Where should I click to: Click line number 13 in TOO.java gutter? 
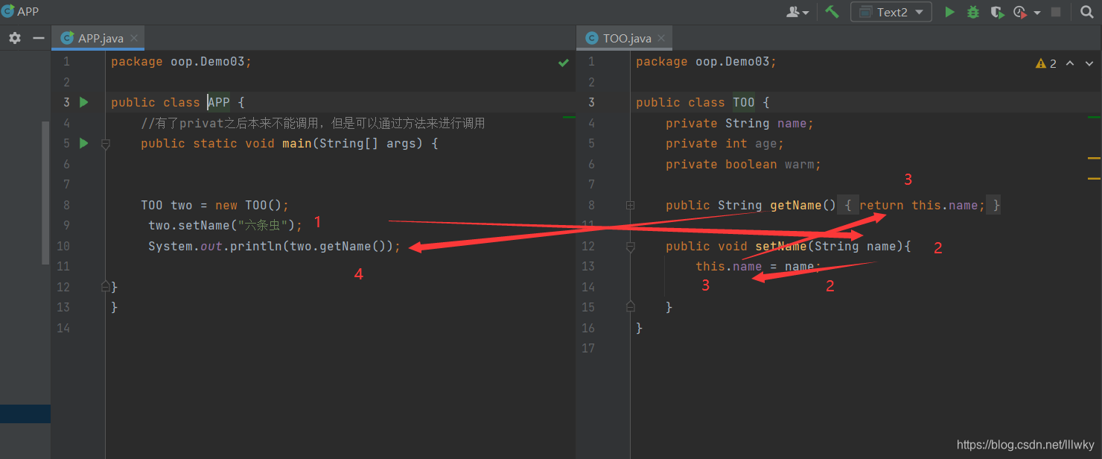click(588, 267)
